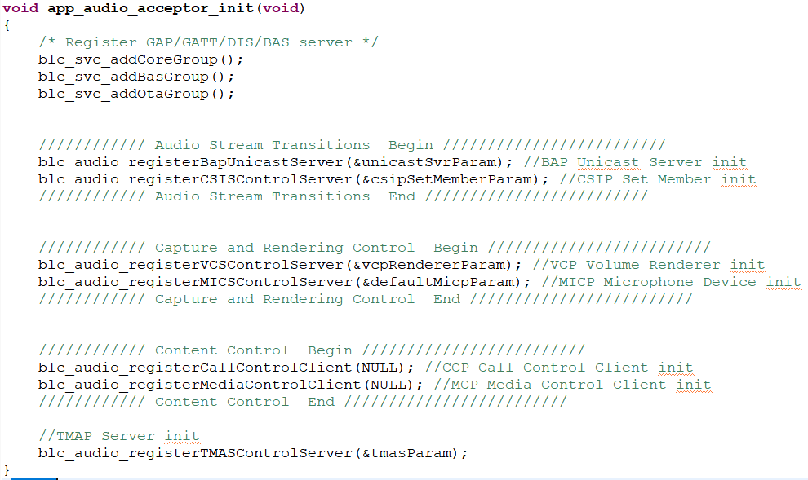This screenshot has height=480, width=808.
Task: Click the void return type keyword
Action: [20, 9]
